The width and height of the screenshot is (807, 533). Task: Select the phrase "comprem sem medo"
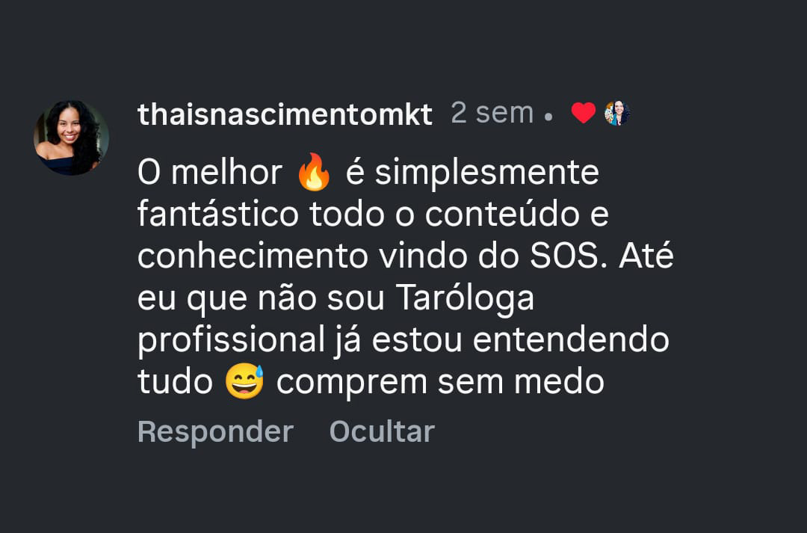click(x=440, y=382)
